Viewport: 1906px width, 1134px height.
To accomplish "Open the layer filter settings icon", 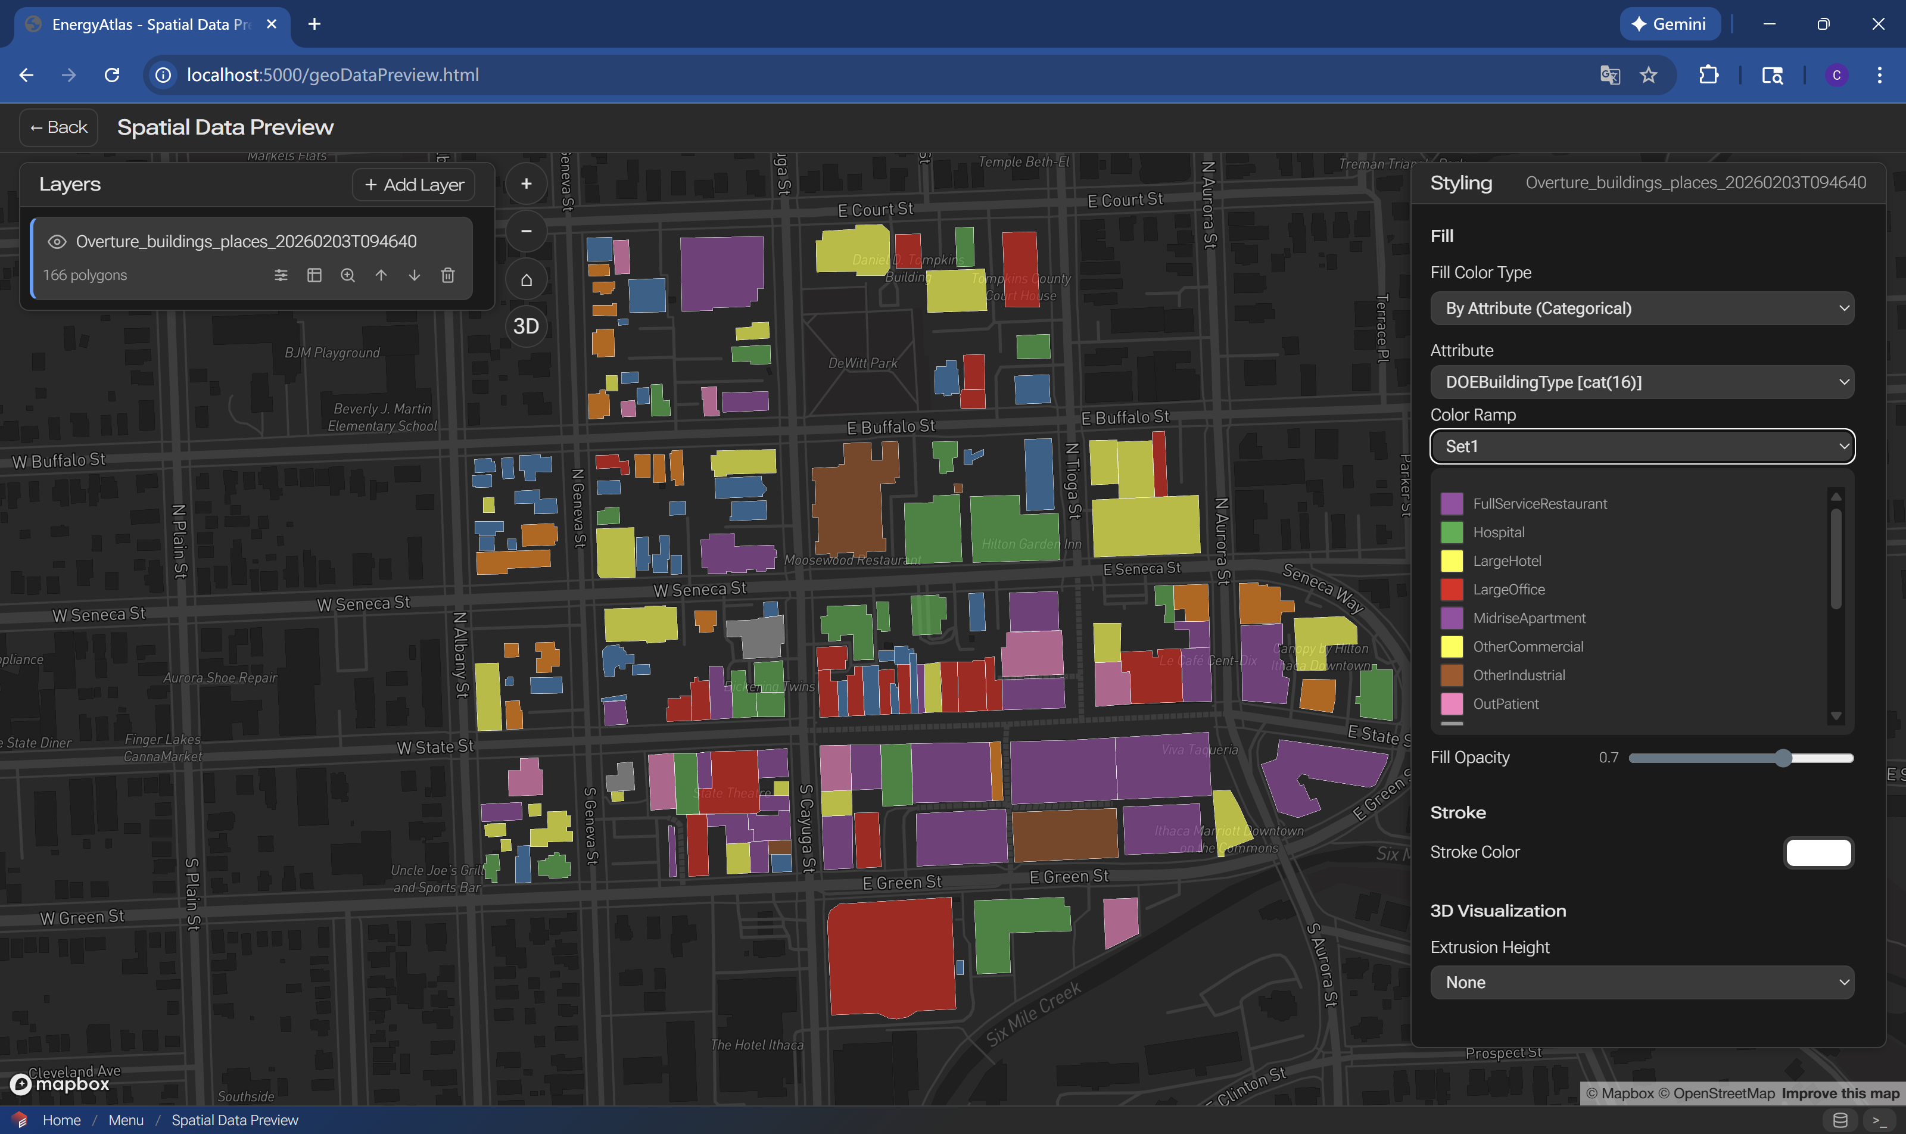I will click(x=282, y=275).
